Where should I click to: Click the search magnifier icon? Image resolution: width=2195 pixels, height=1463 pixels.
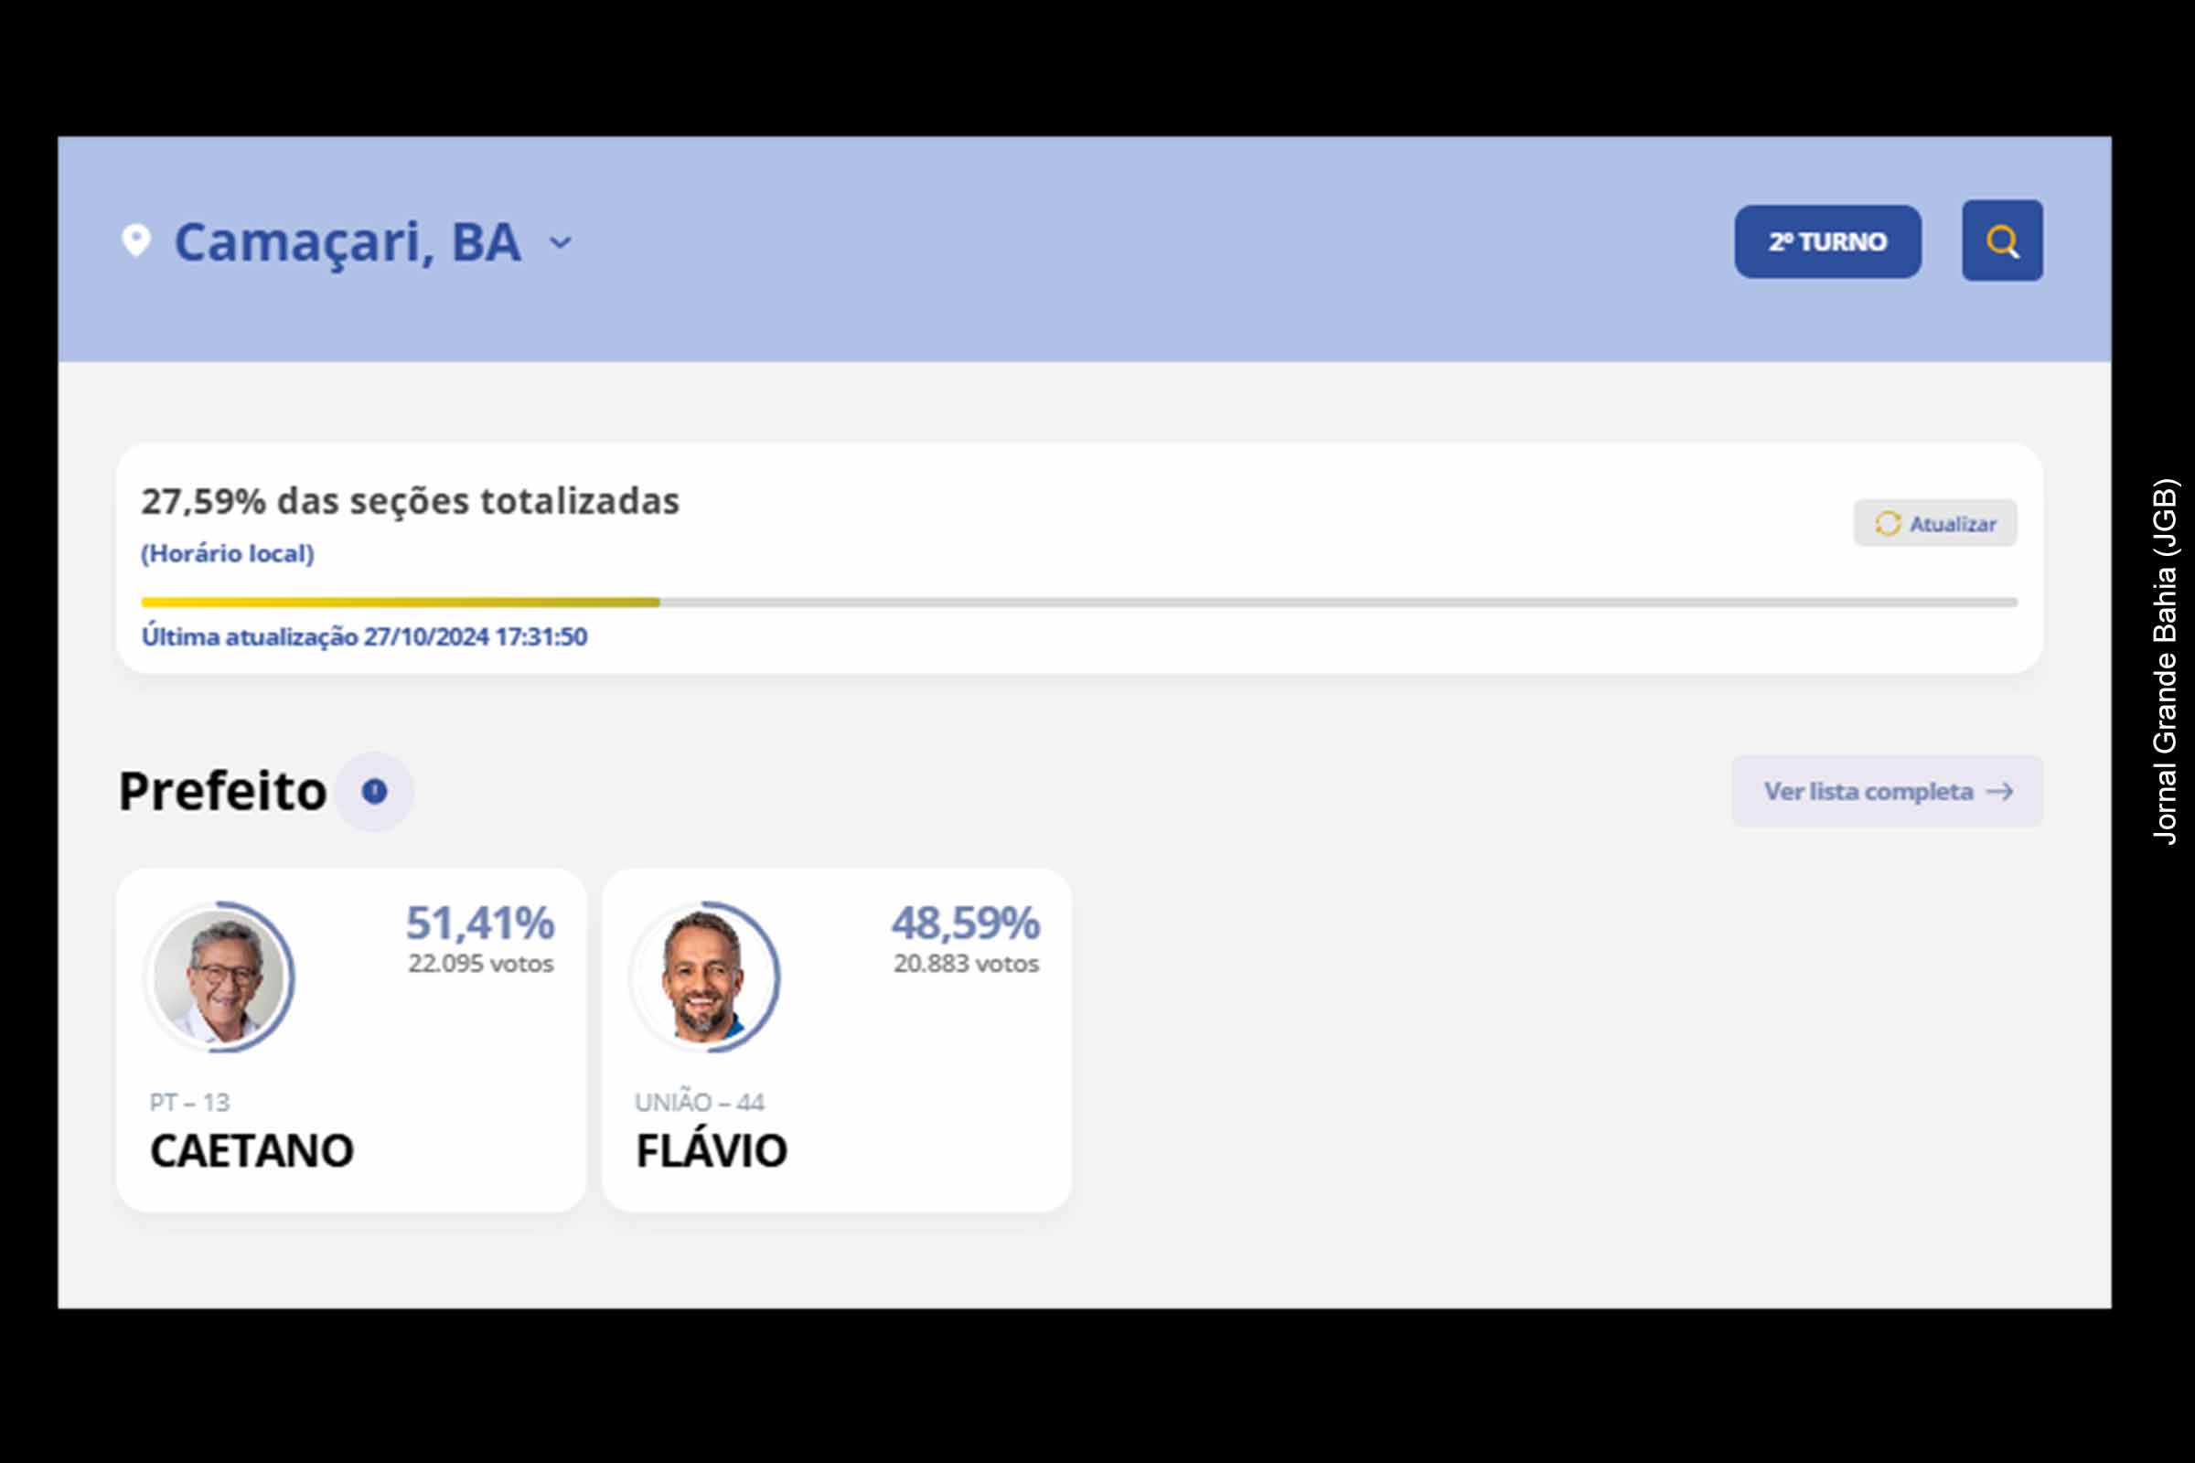[x=2002, y=242]
